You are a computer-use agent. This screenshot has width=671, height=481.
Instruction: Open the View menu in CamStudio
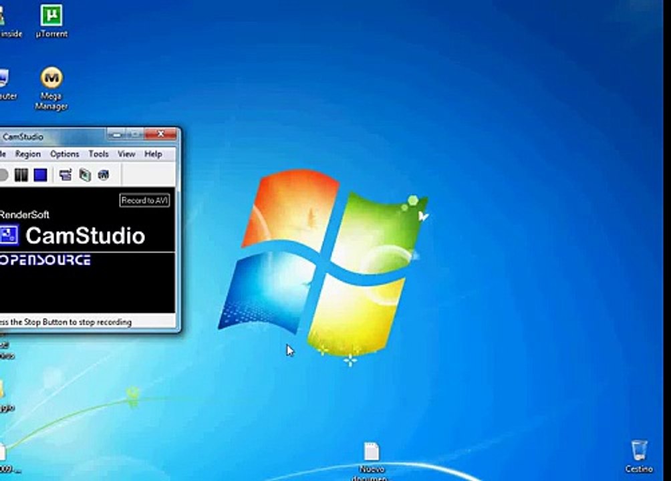126,154
